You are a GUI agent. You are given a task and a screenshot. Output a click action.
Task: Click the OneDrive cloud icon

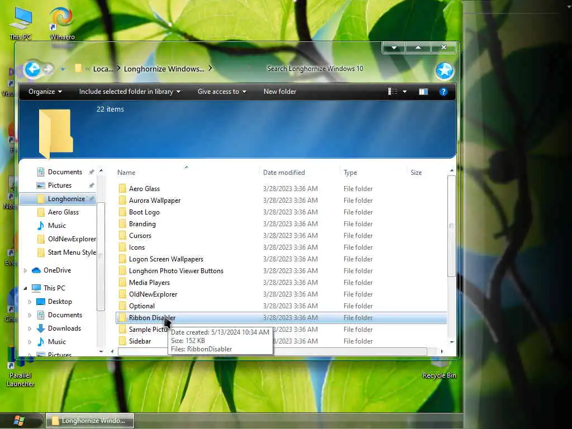(x=36, y=270)
